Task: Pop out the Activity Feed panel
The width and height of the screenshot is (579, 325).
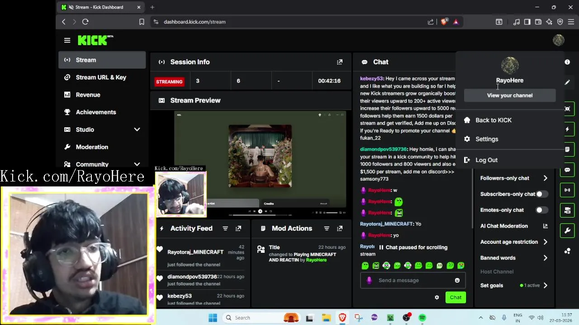Action: 238,228
